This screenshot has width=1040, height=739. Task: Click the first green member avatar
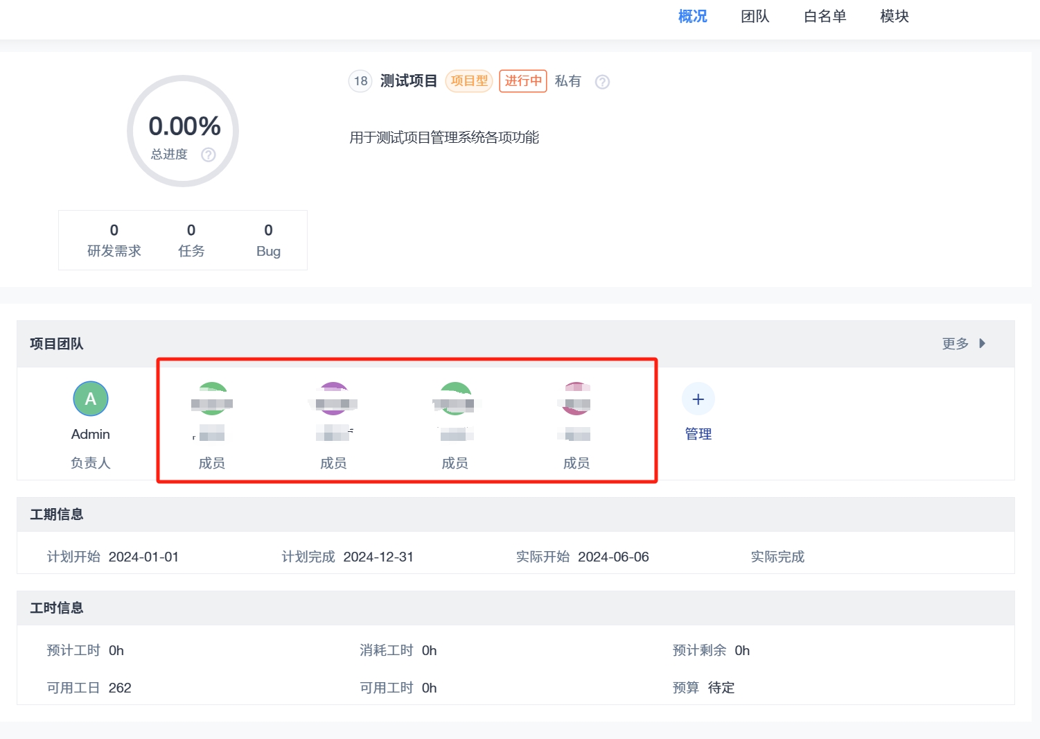click(212, 399)
